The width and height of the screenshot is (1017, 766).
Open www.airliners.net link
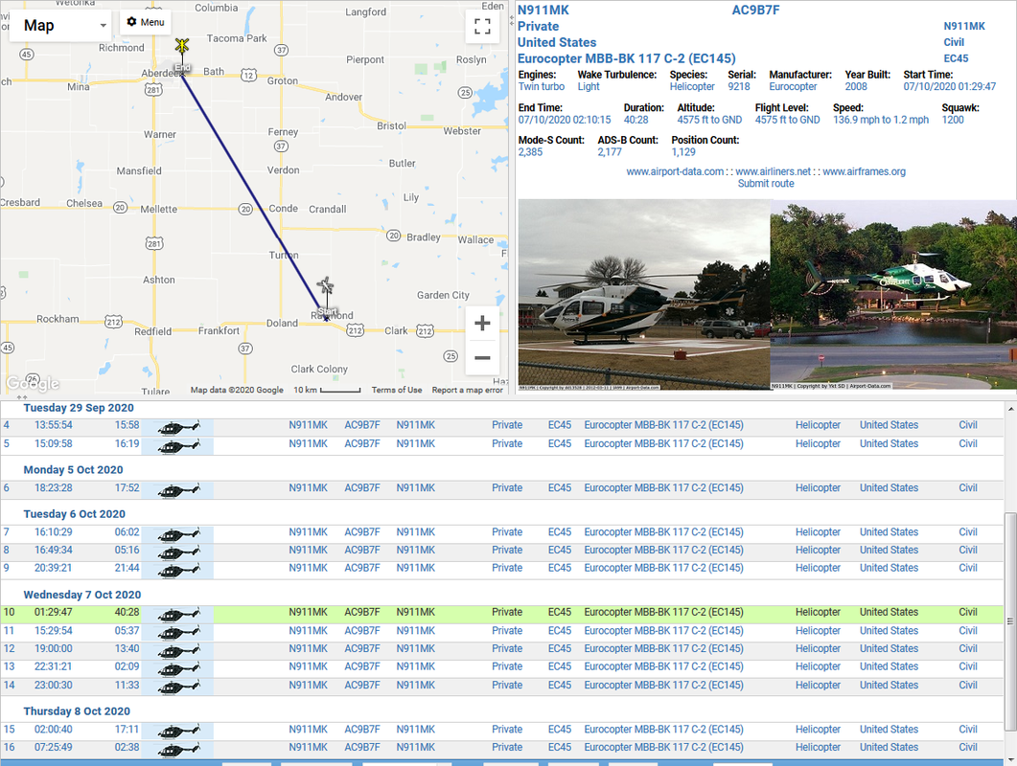[x=774, y=171]
